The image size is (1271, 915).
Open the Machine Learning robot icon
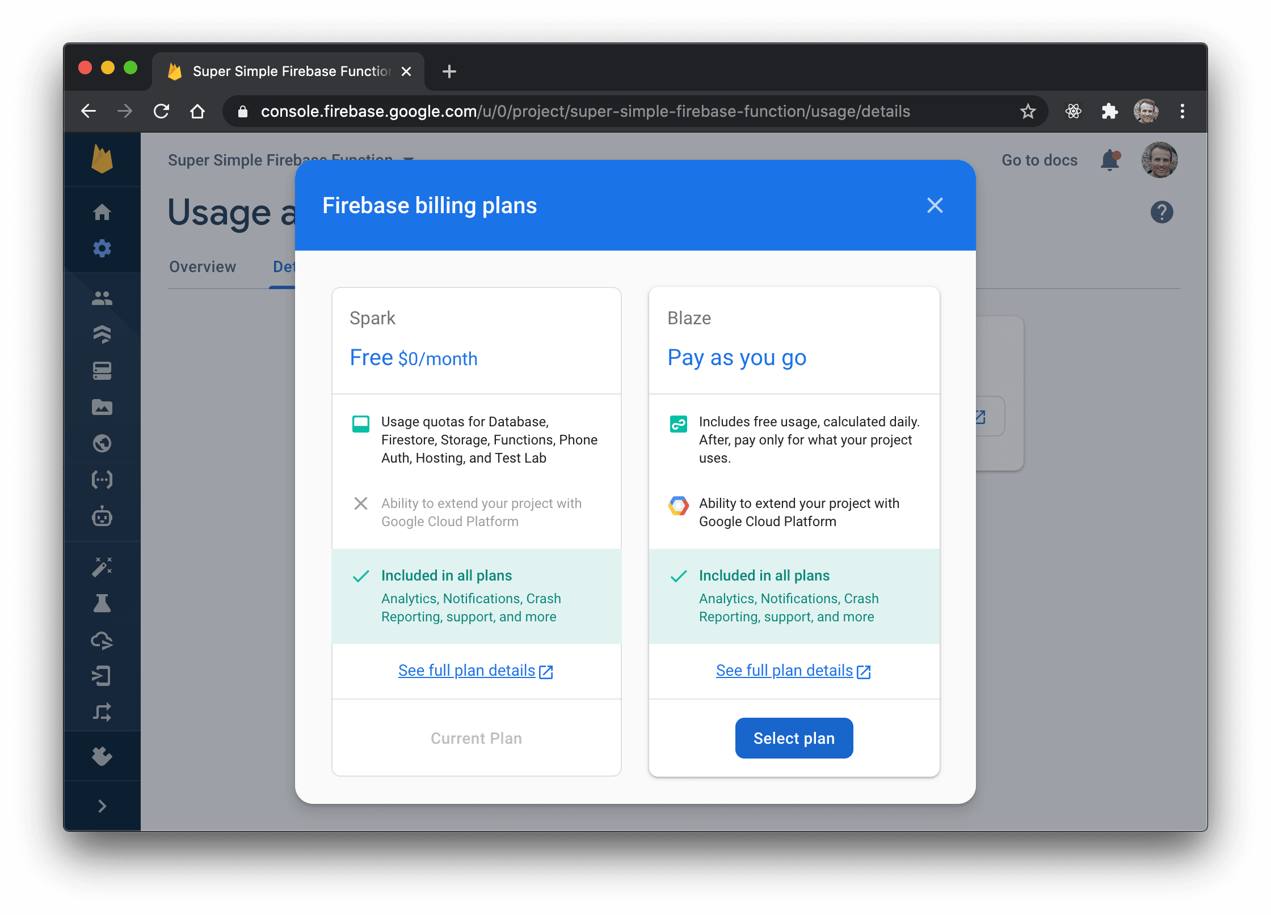click(x=103, y=517)
